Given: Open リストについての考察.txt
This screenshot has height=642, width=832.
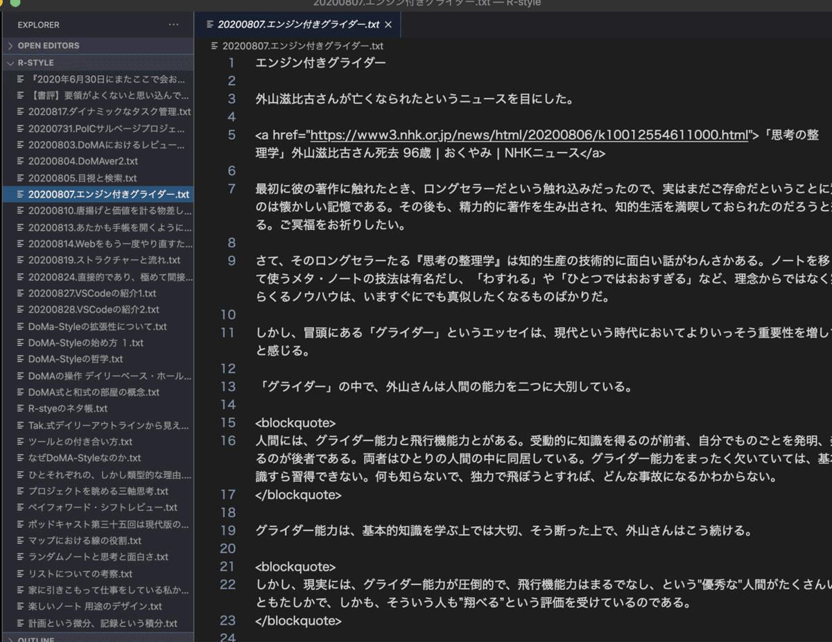Looking at the screenshot, I should pos(98,573).
